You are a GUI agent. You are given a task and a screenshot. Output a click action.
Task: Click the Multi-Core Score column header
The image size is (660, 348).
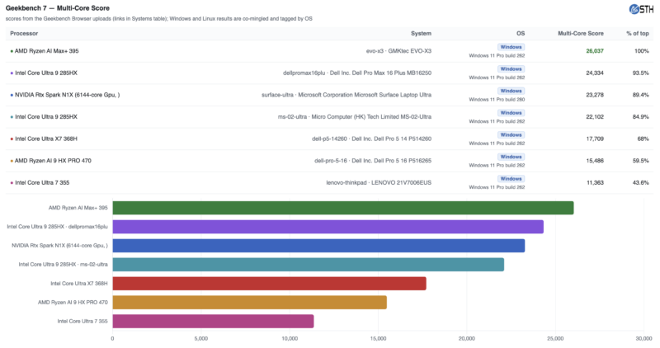581,33
